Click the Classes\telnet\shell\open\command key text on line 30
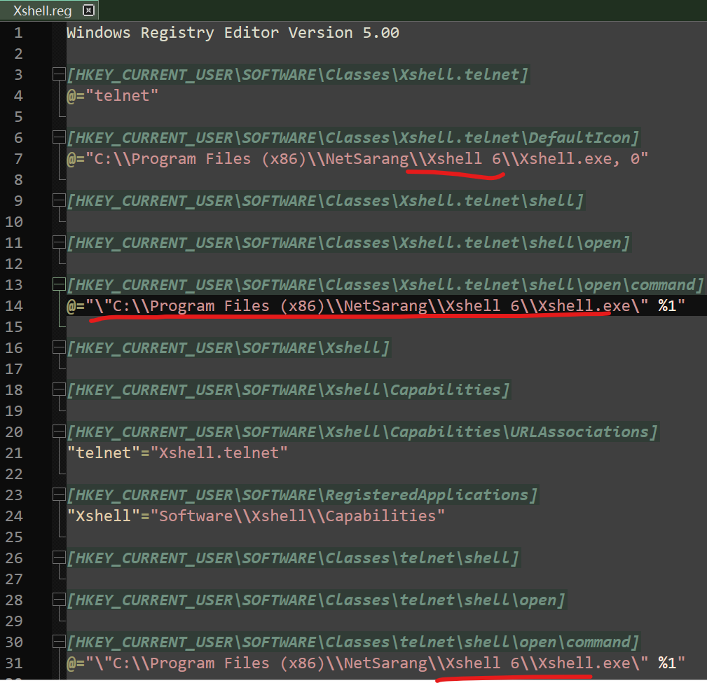The width and height of the screenshot is (707, 683). (353, 642)
